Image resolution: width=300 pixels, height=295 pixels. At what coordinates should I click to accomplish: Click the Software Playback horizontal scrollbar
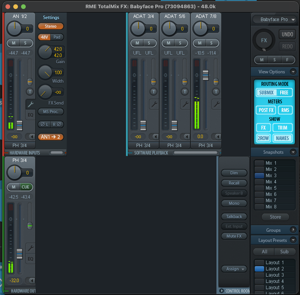point(195,153)
